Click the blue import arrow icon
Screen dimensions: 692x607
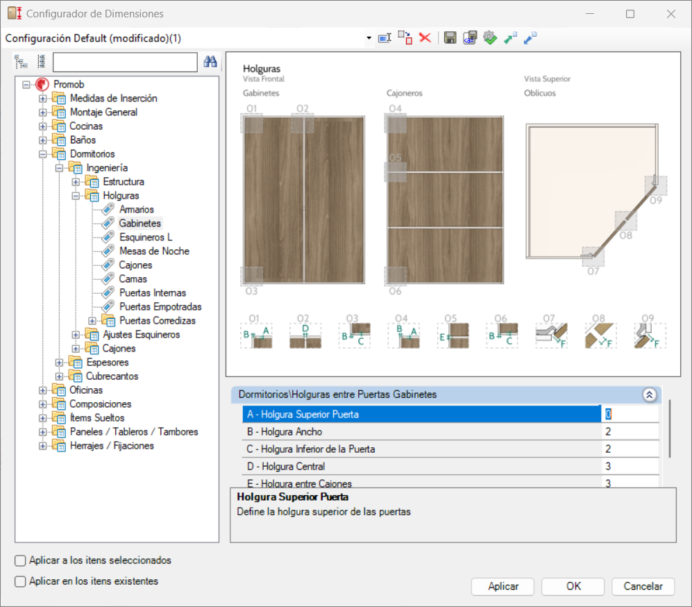tap(530, 38)
